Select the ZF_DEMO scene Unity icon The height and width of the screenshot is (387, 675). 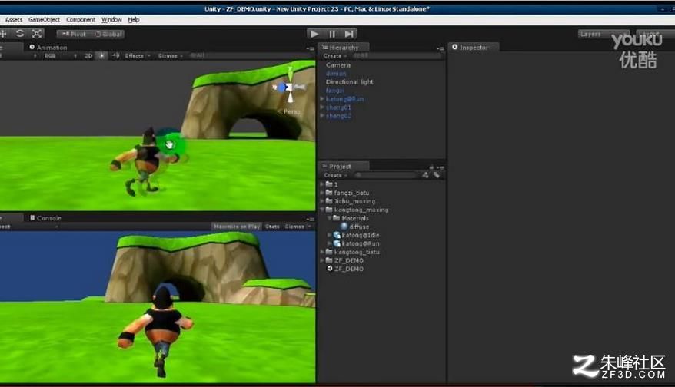[x=330, y=269]
